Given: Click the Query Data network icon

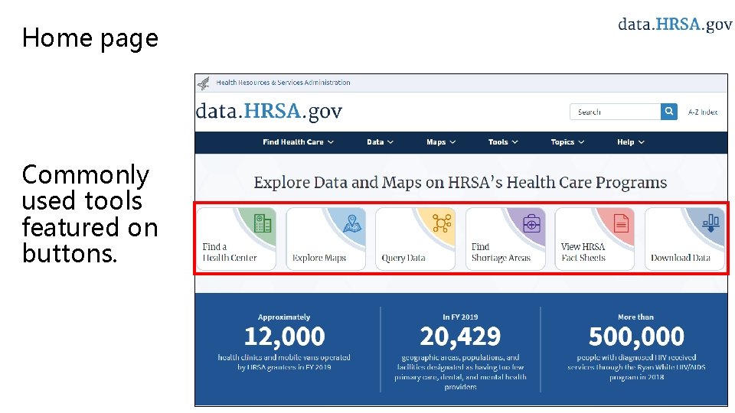Looking at the screenshot, I should (x=442, y=223).
